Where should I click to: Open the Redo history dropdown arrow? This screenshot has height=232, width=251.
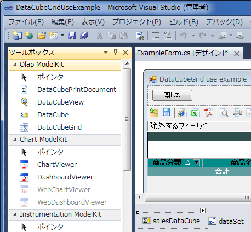click(213, 36)
